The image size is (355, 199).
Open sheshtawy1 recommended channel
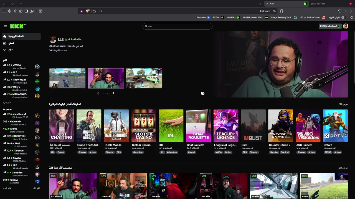(x=21, y=116)
